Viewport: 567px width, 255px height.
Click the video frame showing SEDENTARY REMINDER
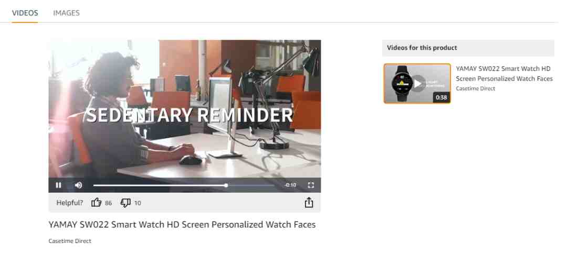(x=184, y=108)
